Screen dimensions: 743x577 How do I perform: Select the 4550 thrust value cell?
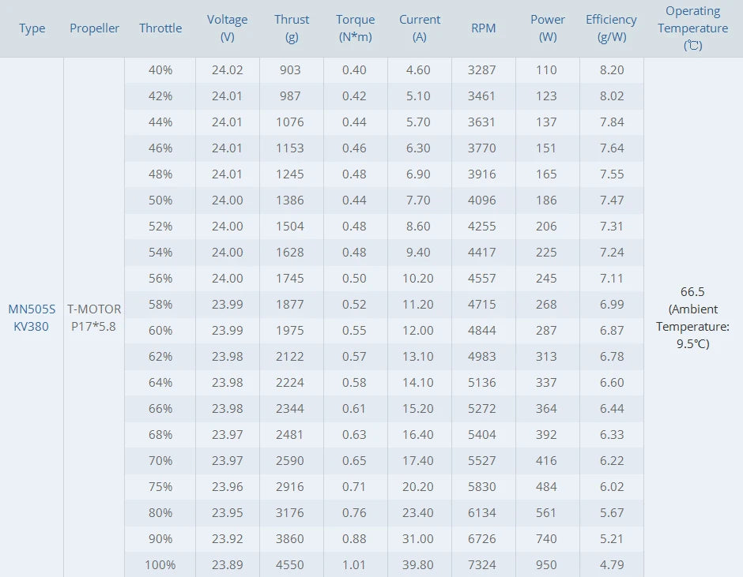click(x=291, y=565)
